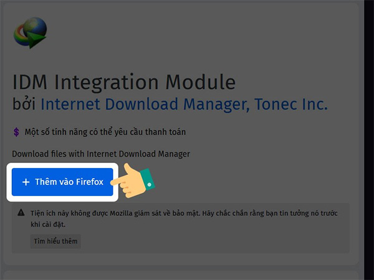Click the purple dollar sign payment icon
Image resolution: width=374 pixels, height=280 pixels.
point(16,132)
